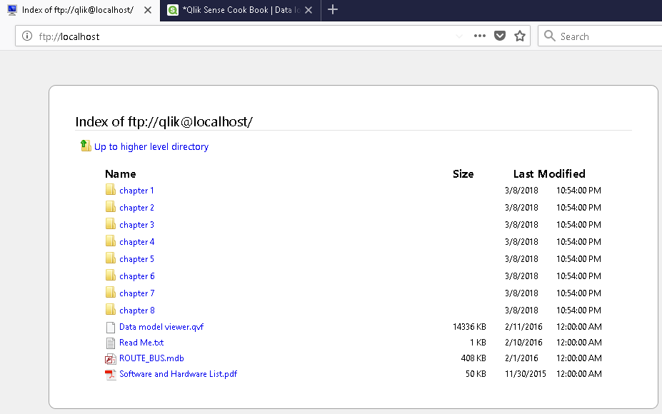
Task: Open Software and Hardware List.pdf
Action: 178,374
